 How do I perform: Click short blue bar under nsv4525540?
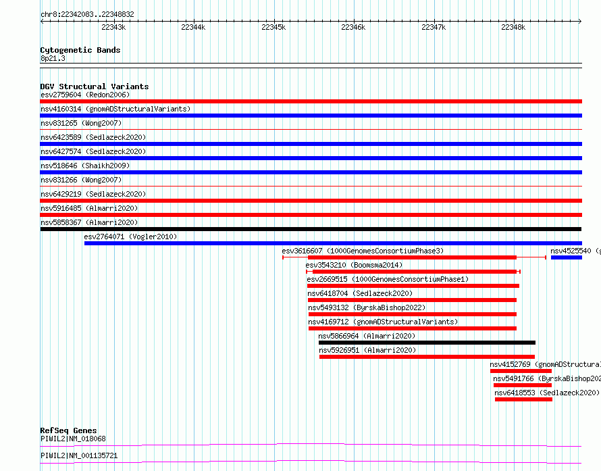coord(567,257)
